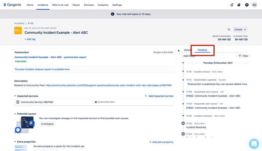Click the green Incident resolved timeline marker
Image resolution: width=262 pixels, height=151 pixels.
coord(183,115)
